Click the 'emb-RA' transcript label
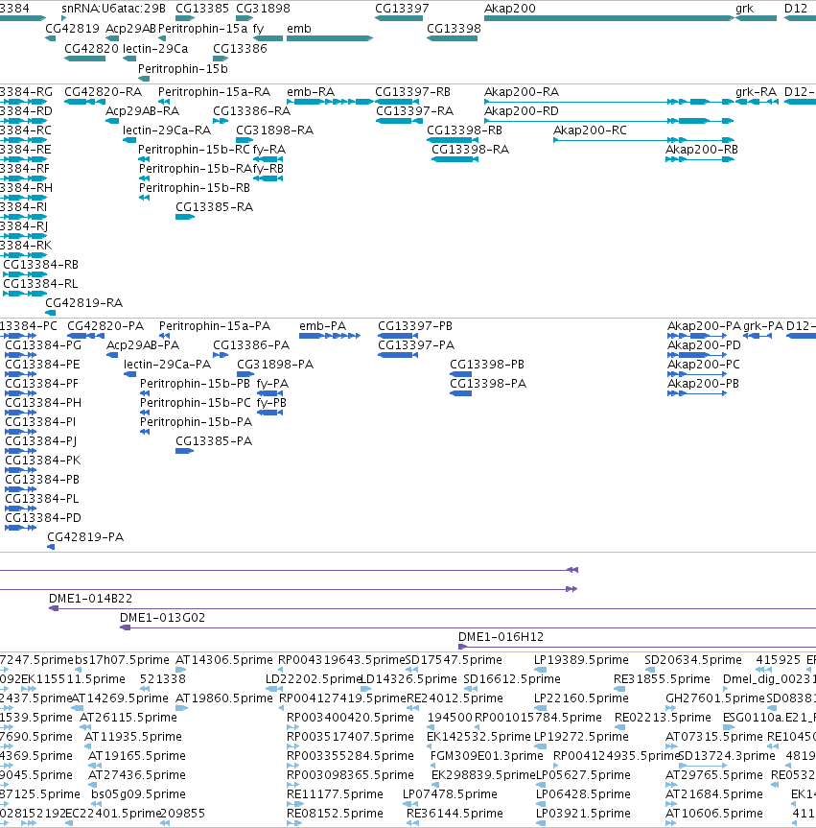Image resolution: width=816 pixels, height=828 pixels. [x=311, y=92]
